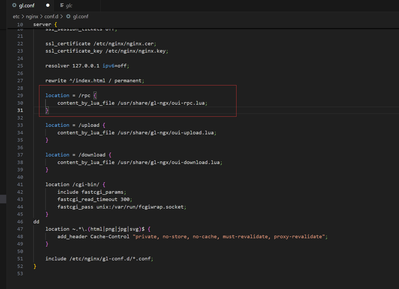The height and width of the screenshot is (289, 399).
Task: Click the location = /rpc line
Action: (71, 96)
